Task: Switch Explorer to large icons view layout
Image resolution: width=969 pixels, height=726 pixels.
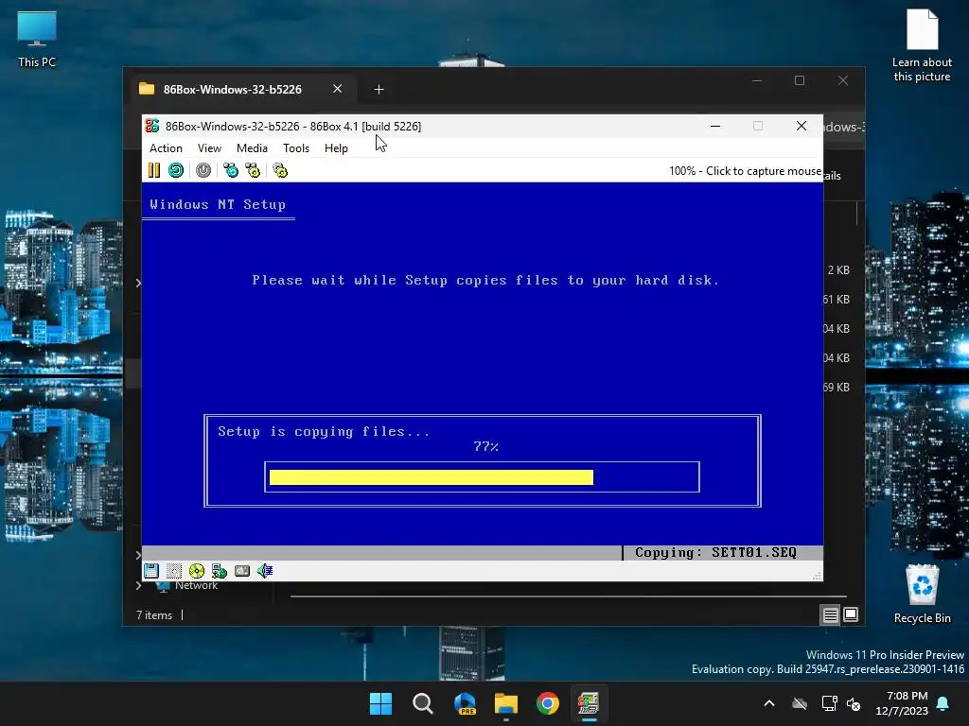Action: coord(851,614)
